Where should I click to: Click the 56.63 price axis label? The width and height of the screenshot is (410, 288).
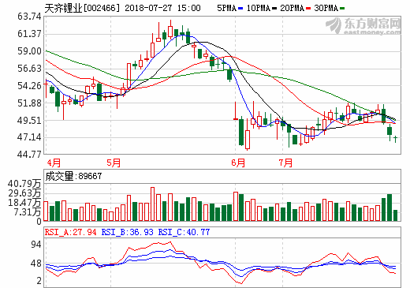[29, 69]
